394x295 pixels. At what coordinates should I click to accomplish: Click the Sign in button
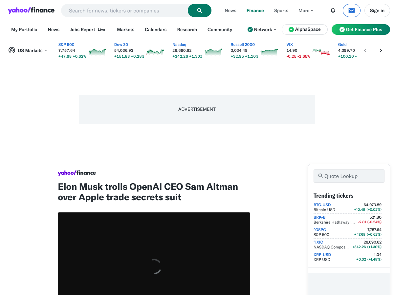pos(377,10)
